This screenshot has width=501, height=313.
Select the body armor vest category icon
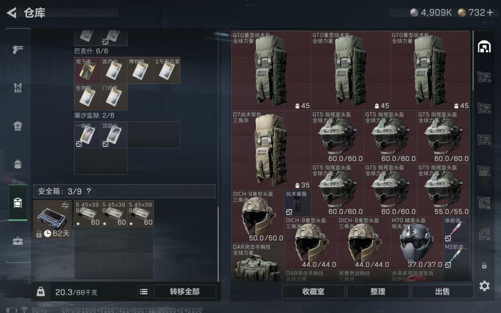[x=18, y=88]
